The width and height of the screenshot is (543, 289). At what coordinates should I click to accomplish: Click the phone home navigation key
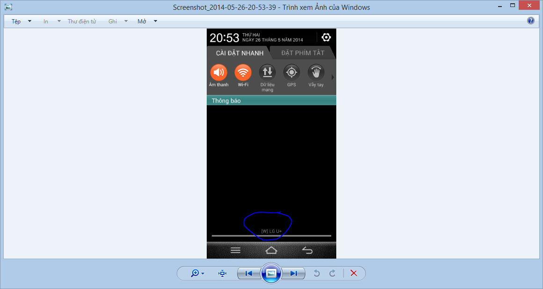[271, 250]
